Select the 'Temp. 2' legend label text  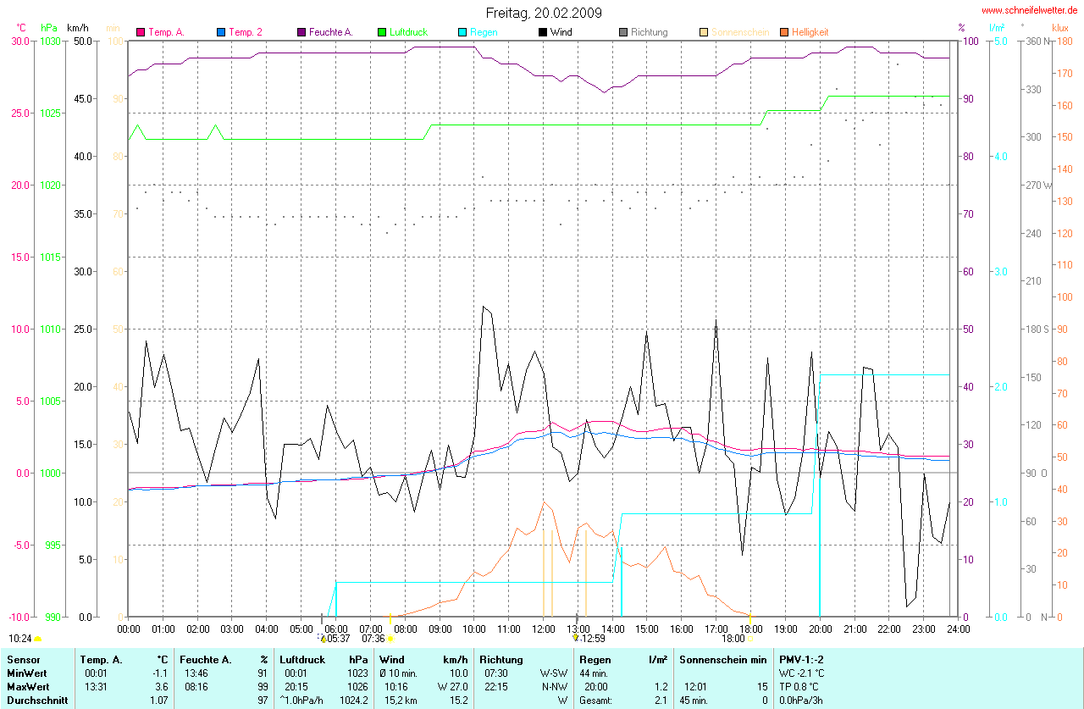[x=246, y=32]
